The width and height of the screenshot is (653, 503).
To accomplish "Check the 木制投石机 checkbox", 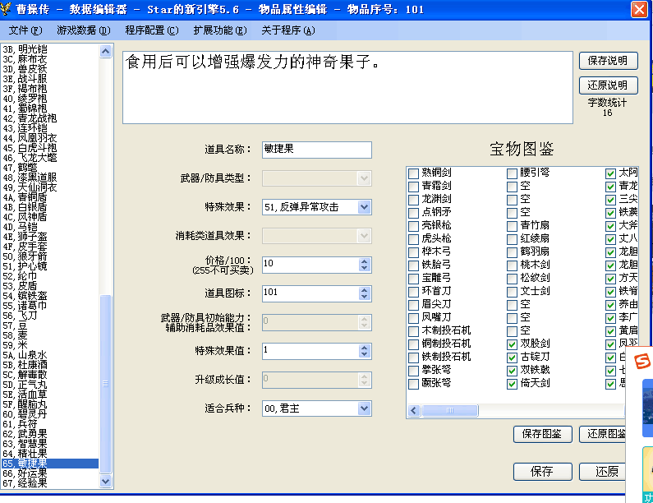I will [x=413, y=331].
